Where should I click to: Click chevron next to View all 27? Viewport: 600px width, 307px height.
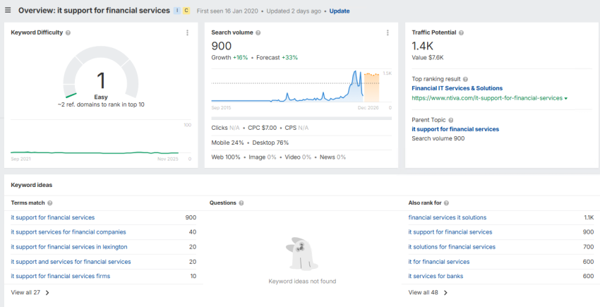point(47,293)
